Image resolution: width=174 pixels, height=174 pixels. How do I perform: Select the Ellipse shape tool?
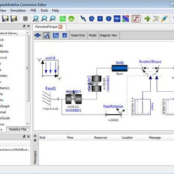[x=108, y=19]
